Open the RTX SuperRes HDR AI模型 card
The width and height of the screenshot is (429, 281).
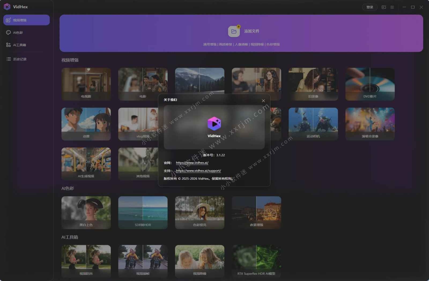[x=257, y=261]
